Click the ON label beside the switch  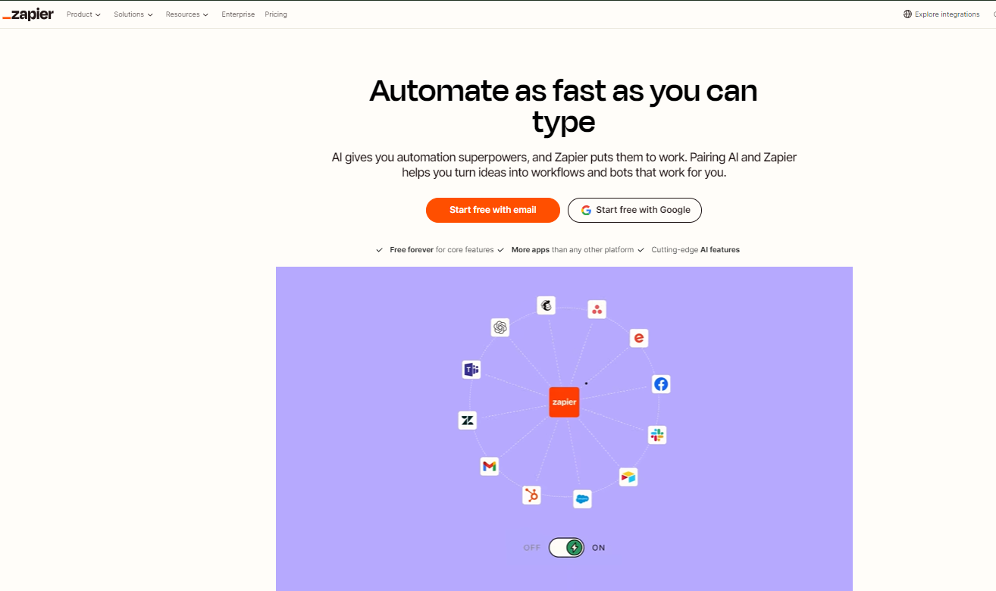point(599,548)
